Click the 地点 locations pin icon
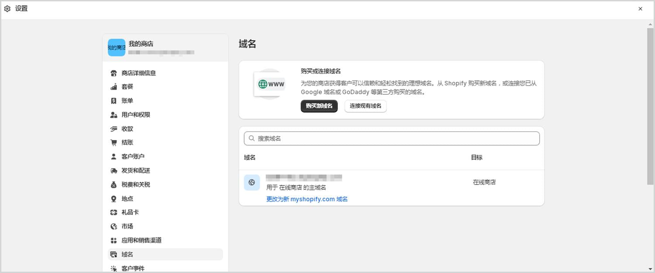Viewport: 655px width, 273px height. click(x=114, y=198)
